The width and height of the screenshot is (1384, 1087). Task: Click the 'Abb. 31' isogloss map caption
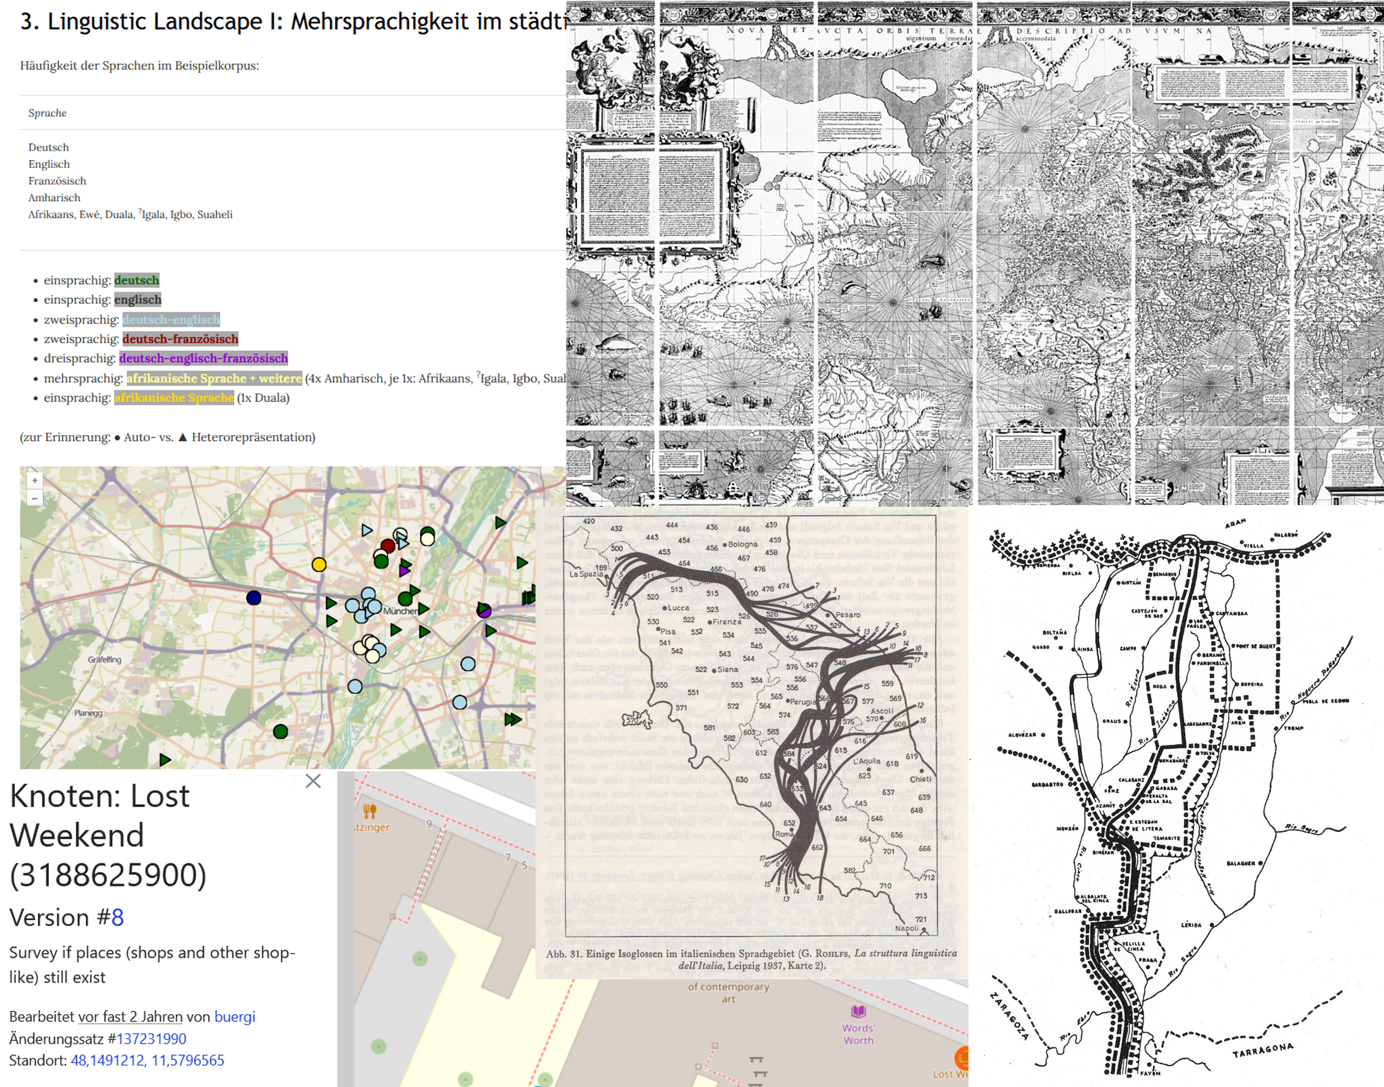coord(751,959)
